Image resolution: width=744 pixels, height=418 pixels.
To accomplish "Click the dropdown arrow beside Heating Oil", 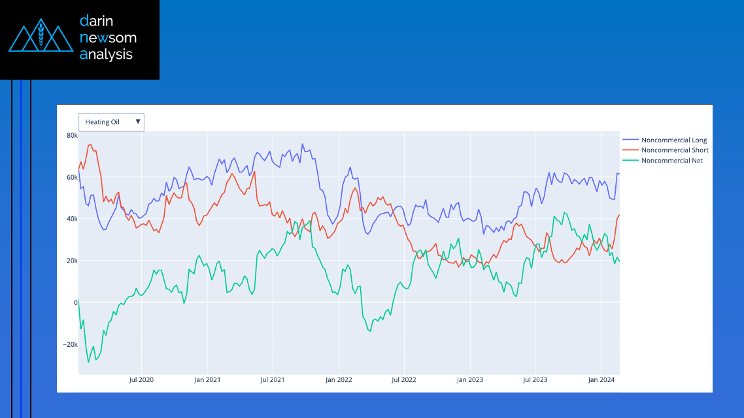I will (x=137, y=121).
